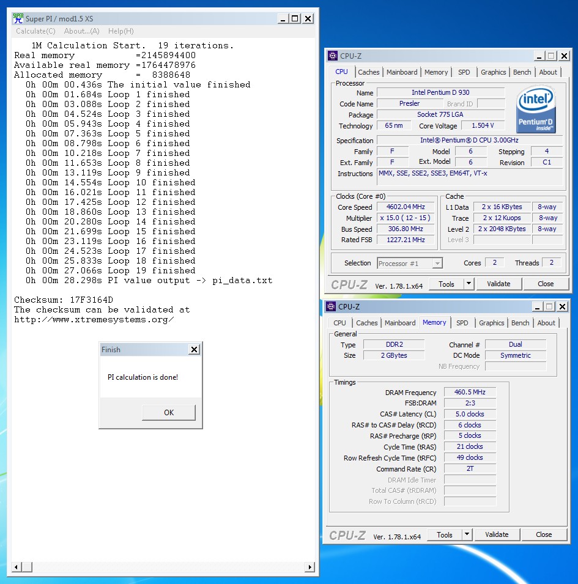Click the Rated FSB value 1227.21 MHz
This screenshot has height=584, width=578.
(x=406, y=240)
